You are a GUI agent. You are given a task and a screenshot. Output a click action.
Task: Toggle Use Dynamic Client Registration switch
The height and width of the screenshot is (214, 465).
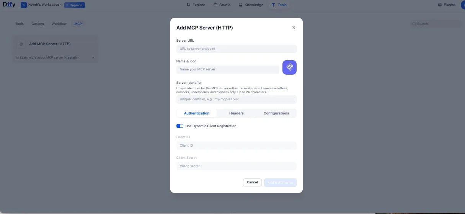pos(180,126)
